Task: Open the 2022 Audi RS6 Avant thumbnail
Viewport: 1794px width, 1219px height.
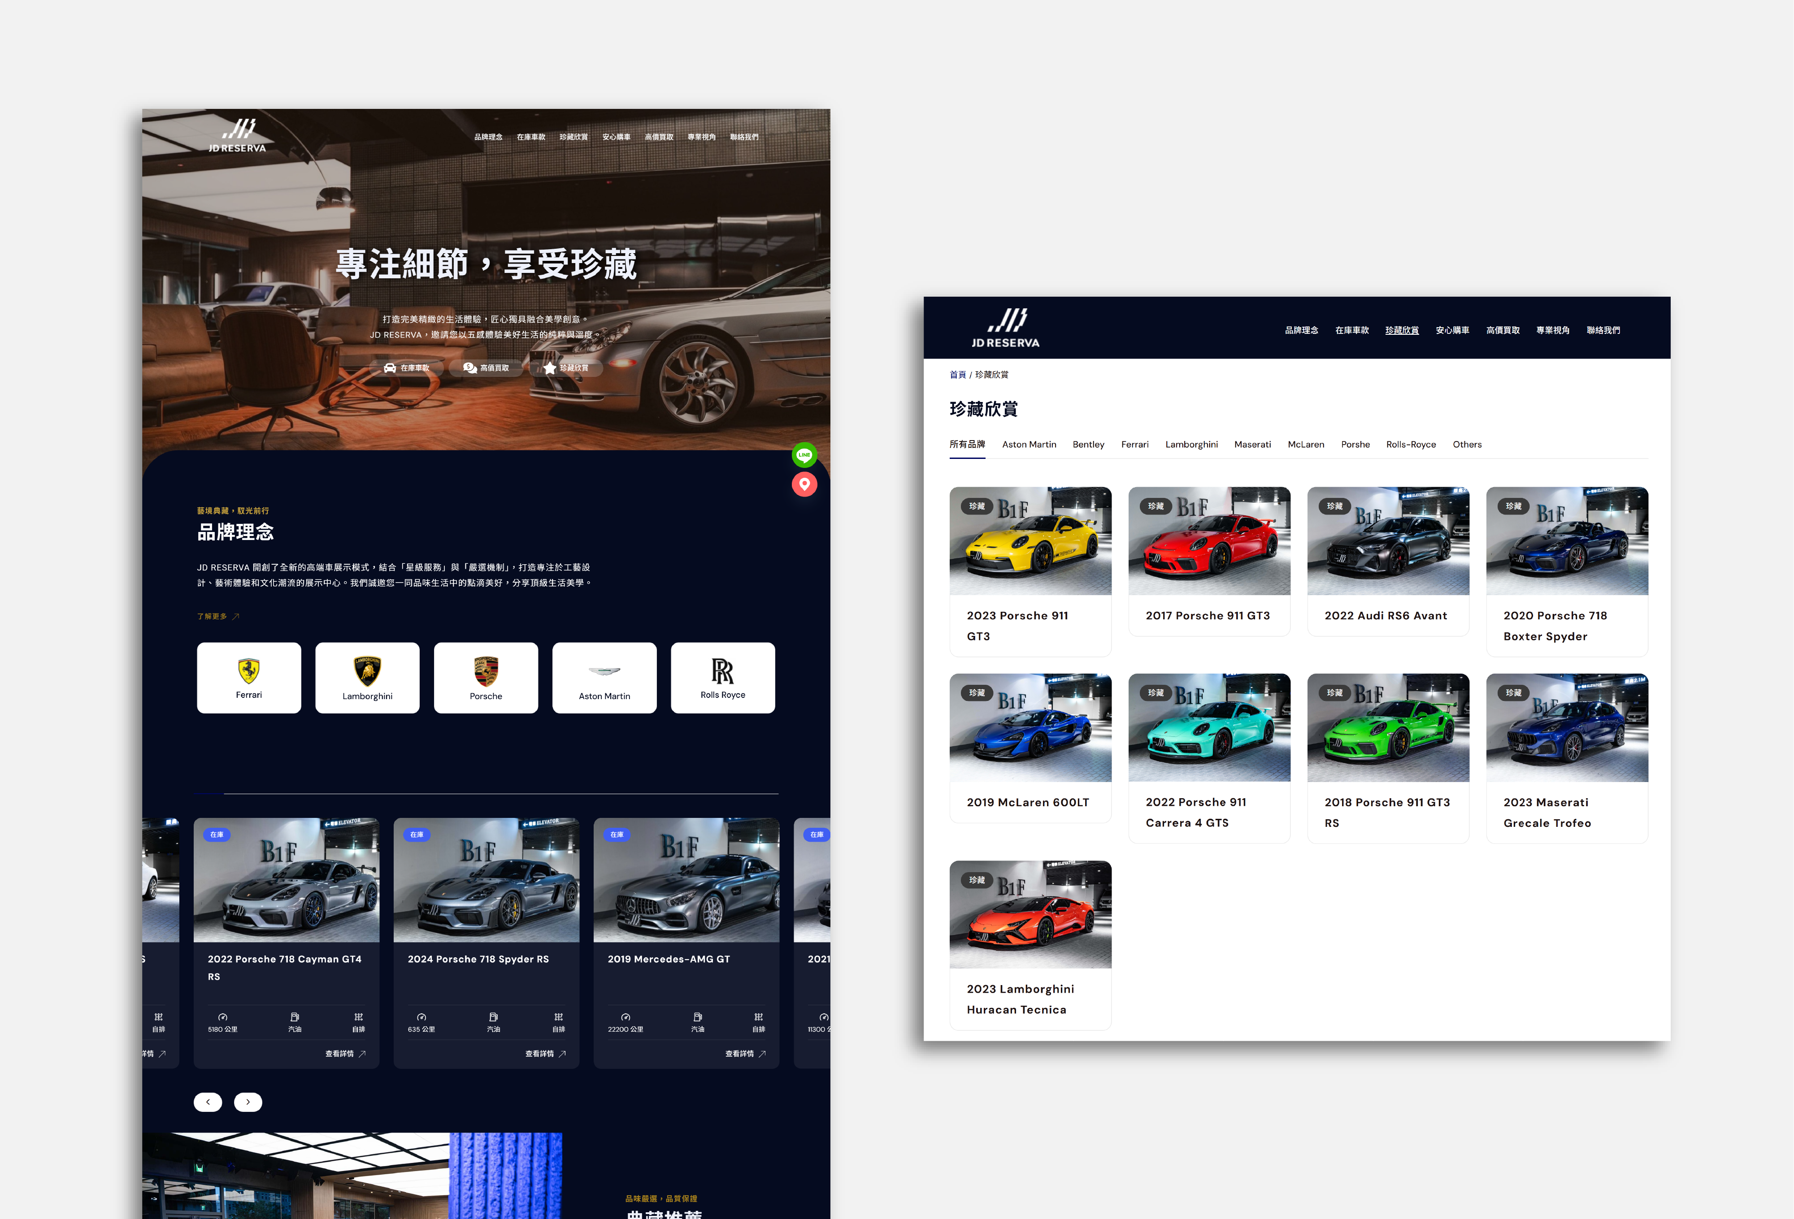Action: click(x=1389, y=541)
